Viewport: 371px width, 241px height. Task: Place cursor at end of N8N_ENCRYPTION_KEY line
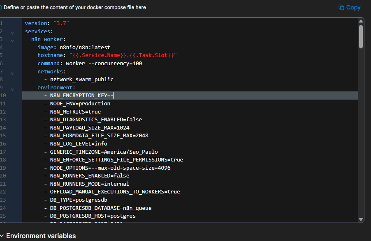point(113,95)
